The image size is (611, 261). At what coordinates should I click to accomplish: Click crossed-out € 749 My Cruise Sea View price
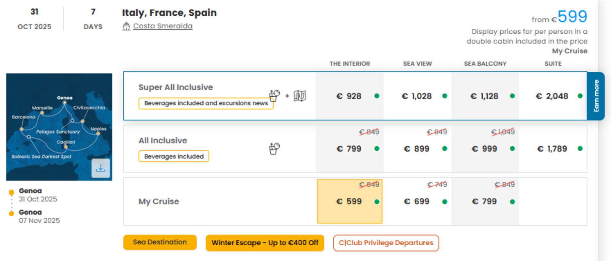tap(437, 185)
